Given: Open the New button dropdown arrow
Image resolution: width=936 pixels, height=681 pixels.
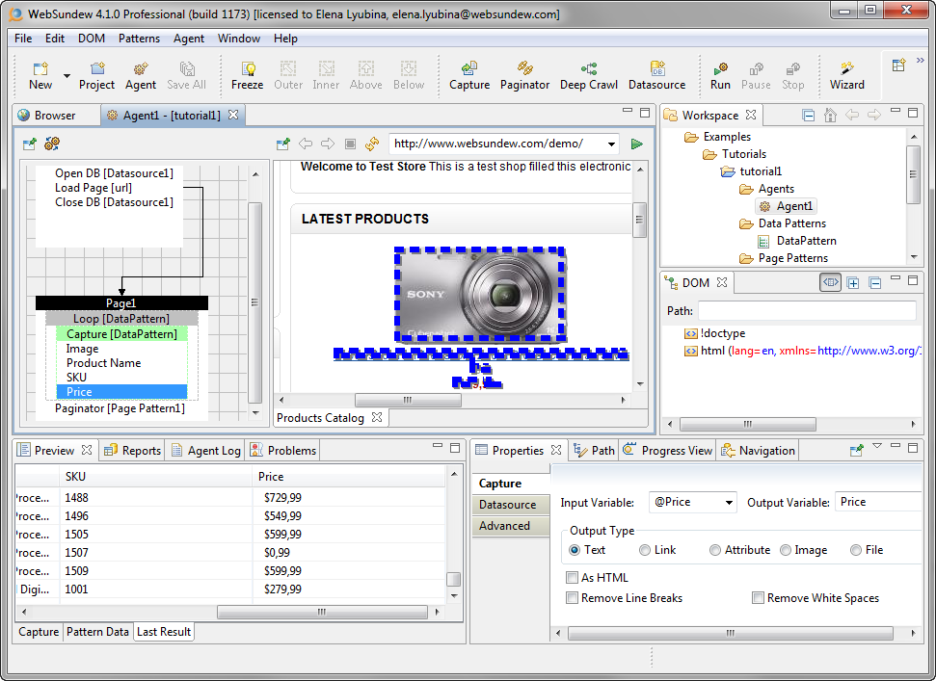Looking at the screenshot, I should point(67,75).
